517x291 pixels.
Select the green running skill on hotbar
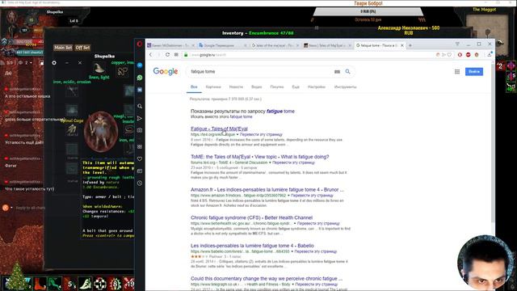[55, 284]
